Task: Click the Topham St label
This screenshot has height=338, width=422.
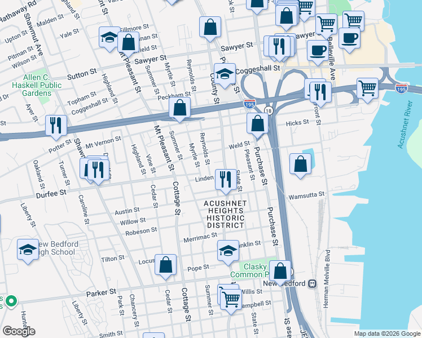Action: (x=82, y=99)
